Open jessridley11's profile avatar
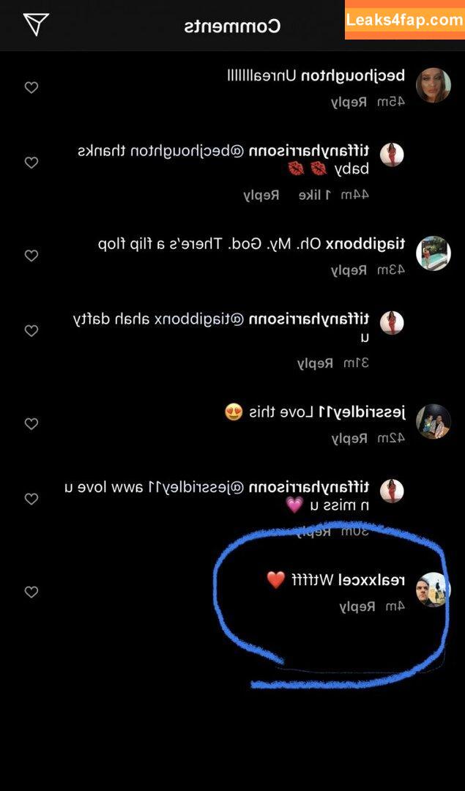 point(434,421)
